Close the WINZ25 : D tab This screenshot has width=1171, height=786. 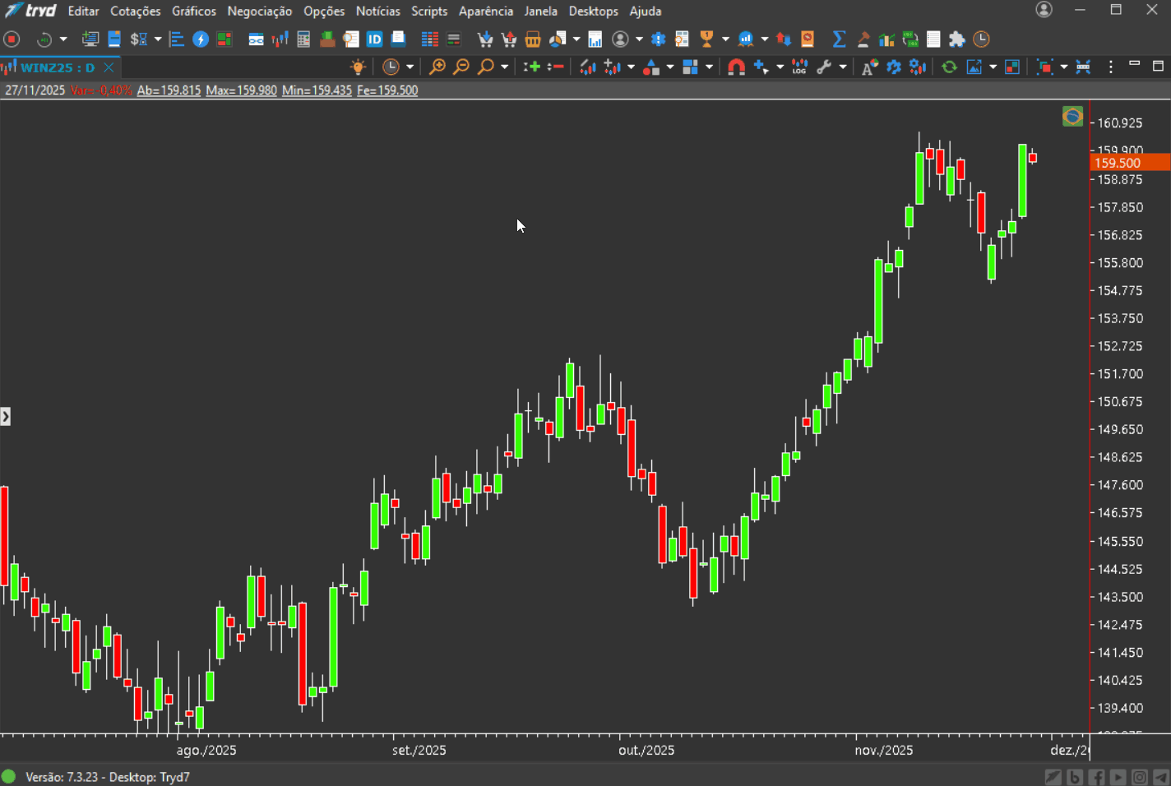pyautogui.click(x=109, y=67)
